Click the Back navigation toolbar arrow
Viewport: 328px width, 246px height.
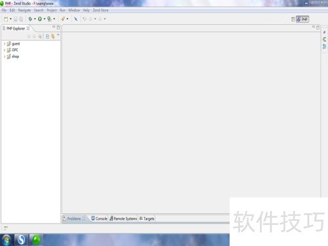pos(91,19)
